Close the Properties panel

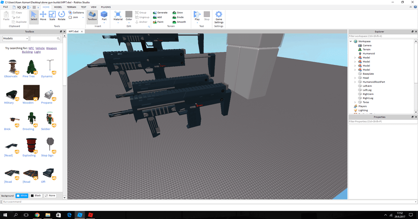coord(416,117)
